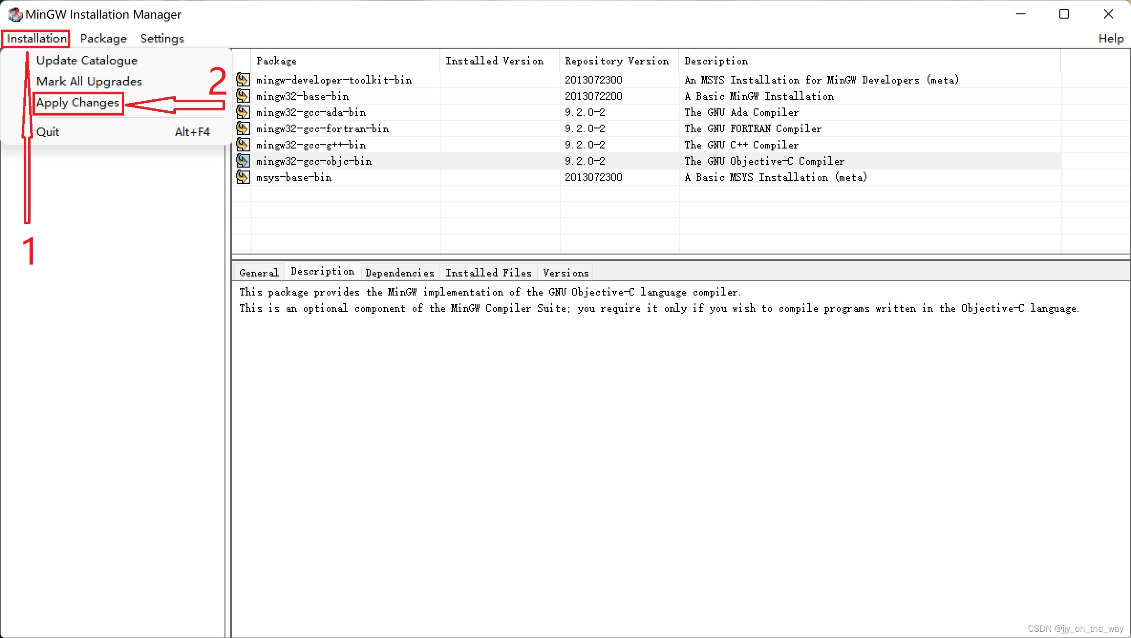Viewport: 1131px width, 638px height.
Task: Choose Quit from the Installation menu
Action: 48,132
